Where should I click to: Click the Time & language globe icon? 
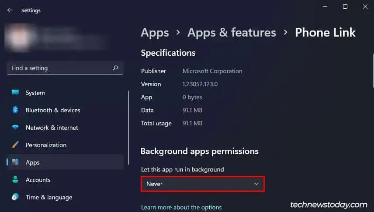coord(15,197)
